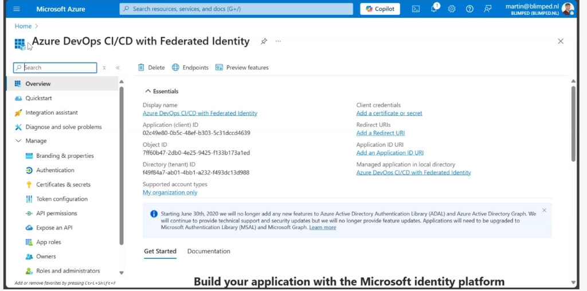Image resolution: width=587 pixels, height=291 pixels.
Task: Click the sidebar Search field
Action: click(x=55, y=68)
